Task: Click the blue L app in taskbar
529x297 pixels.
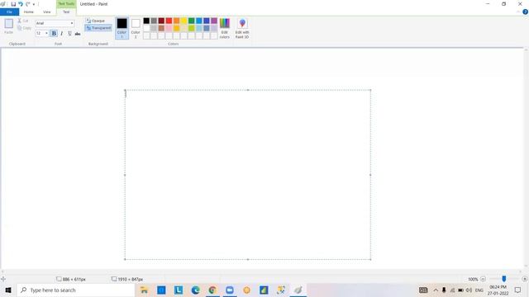Action: [x=179, y=290]
